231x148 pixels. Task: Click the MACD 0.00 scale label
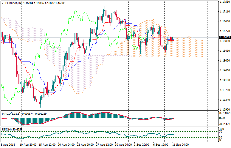coord(222,118)
